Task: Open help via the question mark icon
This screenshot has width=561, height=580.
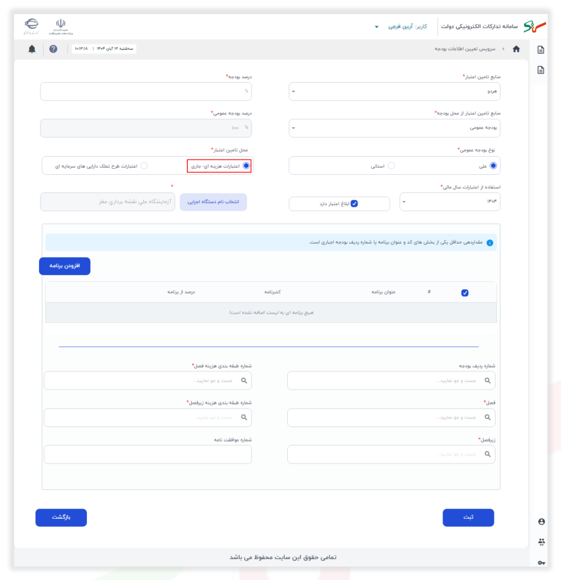Action: pos(53,49)
